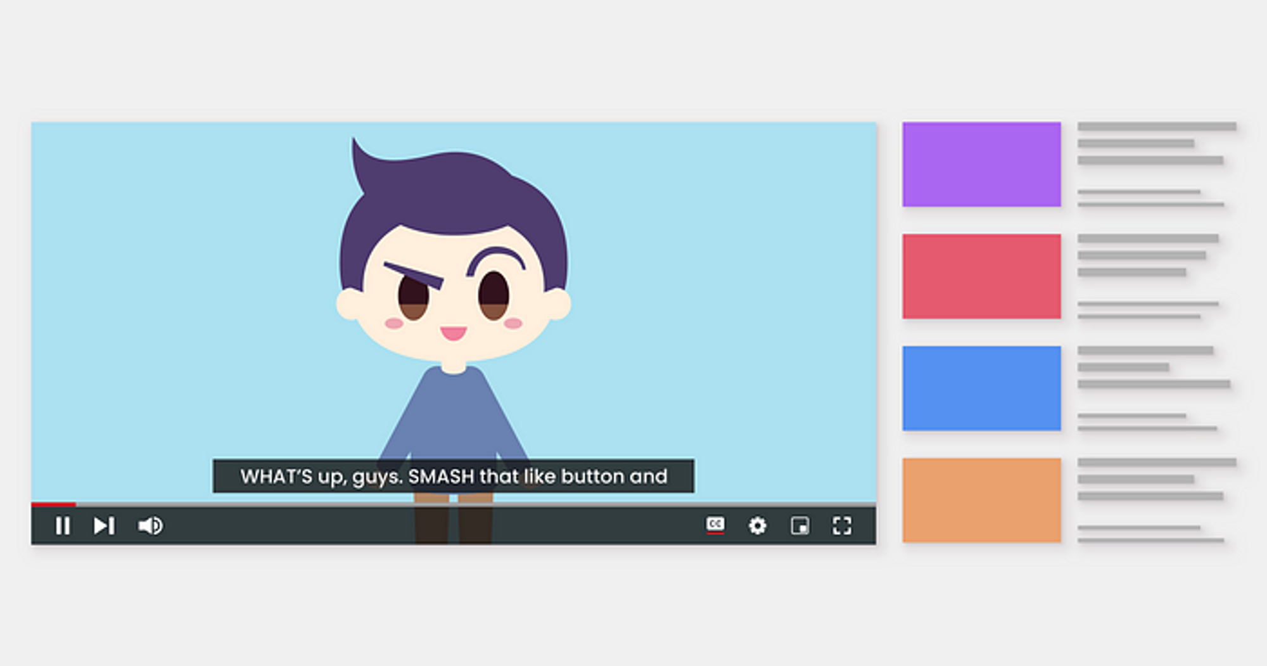Image resolution: width=1267 pixels, height=666 pixels.
Task: Open the title beside the orange thumbnail
Action: (1157, 479)
